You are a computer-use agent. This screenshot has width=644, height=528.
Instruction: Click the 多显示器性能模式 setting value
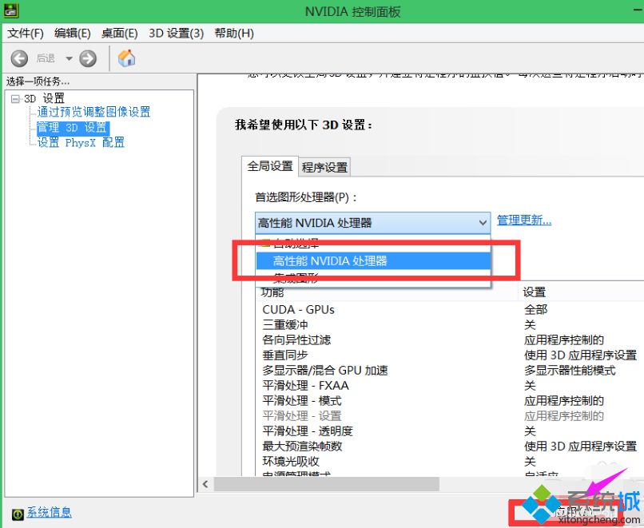pyautogui.click(x=570, y=371)
